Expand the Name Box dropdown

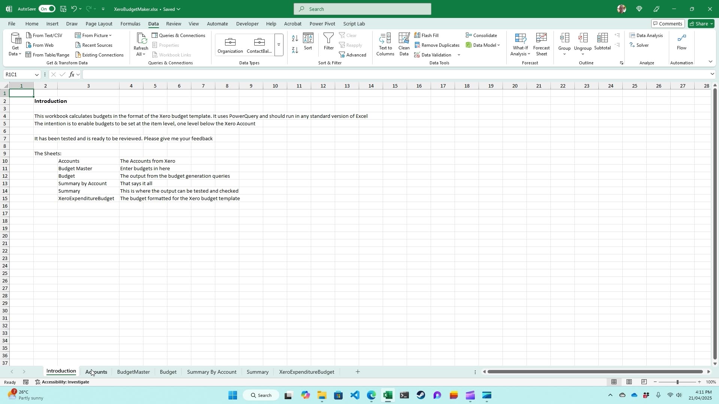37,75
